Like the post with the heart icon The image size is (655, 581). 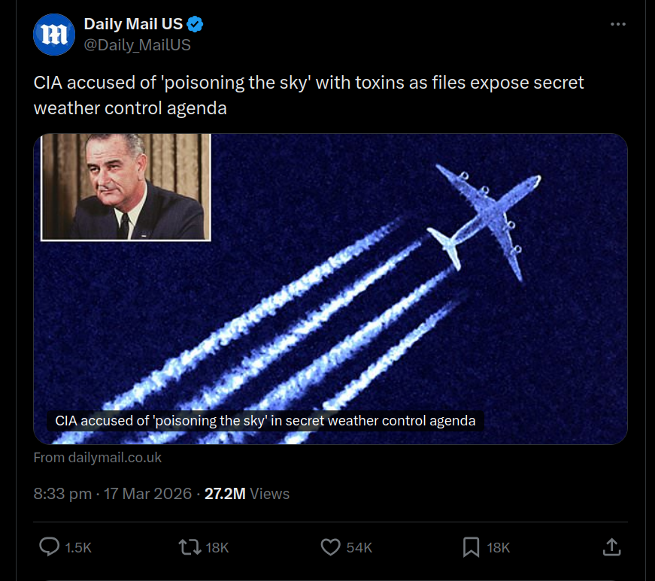[x=331, y=547]
